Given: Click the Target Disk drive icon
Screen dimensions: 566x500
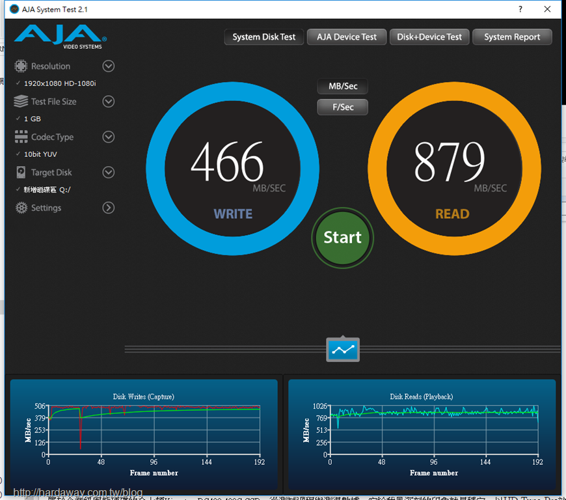Looking at the screenshot, I should [x=21, y=173].
